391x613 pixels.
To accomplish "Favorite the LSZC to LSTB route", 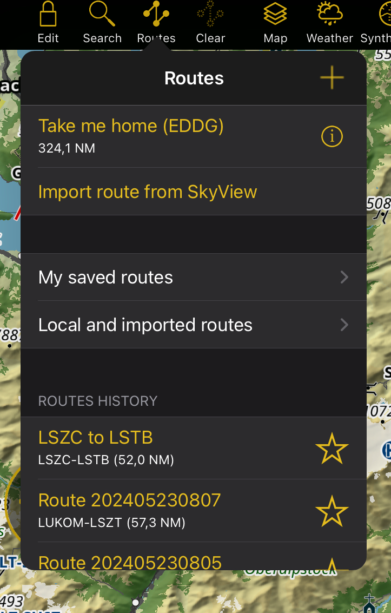I will [x=332, y=449].
